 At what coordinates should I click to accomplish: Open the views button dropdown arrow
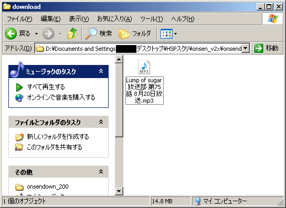(x=175, y=34)
